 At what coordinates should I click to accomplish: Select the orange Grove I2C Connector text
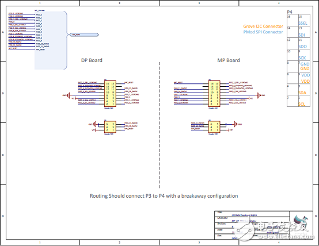point(263,26)
